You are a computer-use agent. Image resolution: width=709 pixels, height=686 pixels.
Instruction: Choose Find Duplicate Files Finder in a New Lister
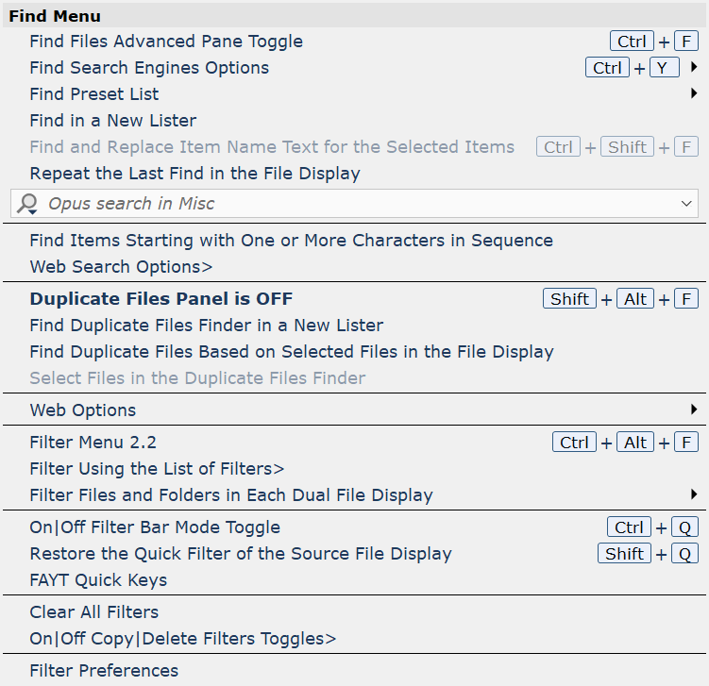(x=355, y=326)
